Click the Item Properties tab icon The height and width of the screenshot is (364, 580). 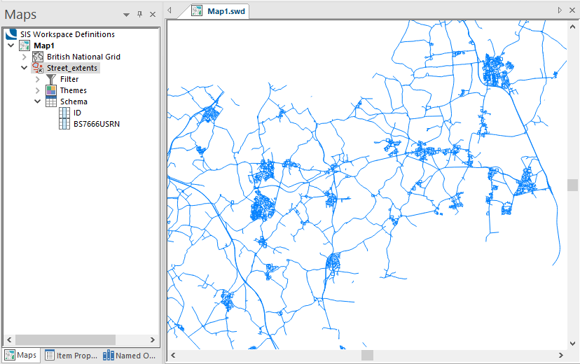50,355
